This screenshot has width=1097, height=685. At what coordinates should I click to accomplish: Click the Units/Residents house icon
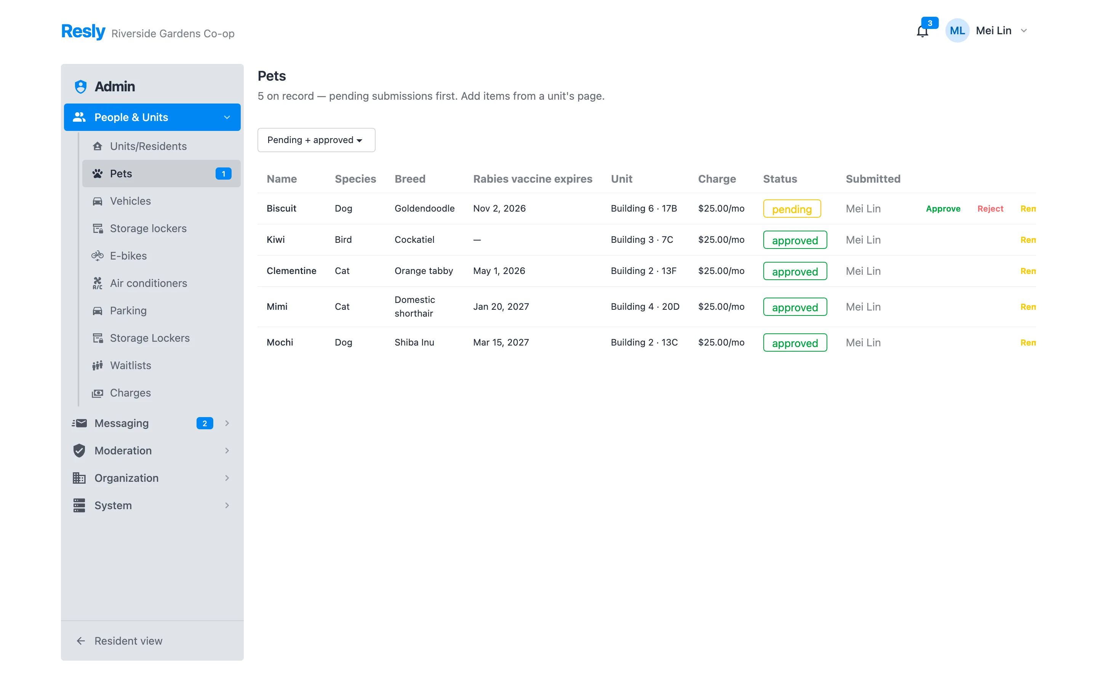click(x=98, y=147)
